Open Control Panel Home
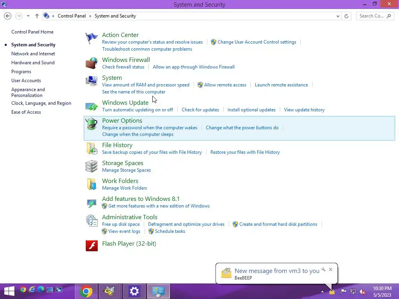This screenshot has width=399, height=299. point(32,32)
